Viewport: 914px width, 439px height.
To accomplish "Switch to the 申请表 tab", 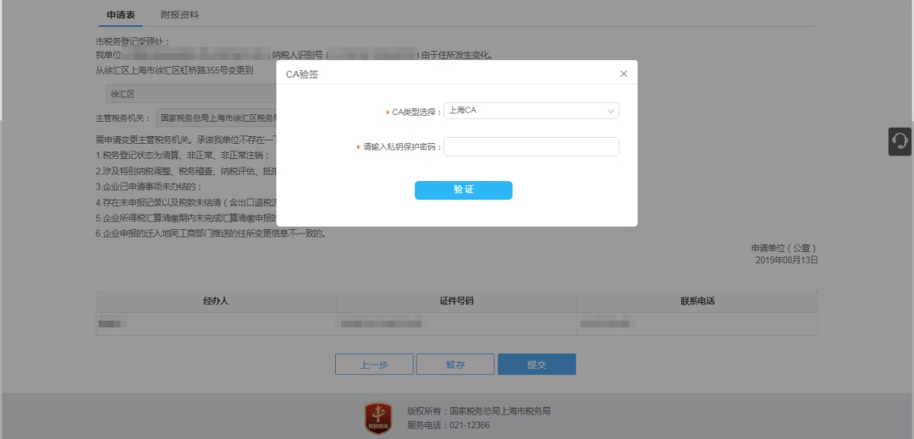I will tap(121, 15).
